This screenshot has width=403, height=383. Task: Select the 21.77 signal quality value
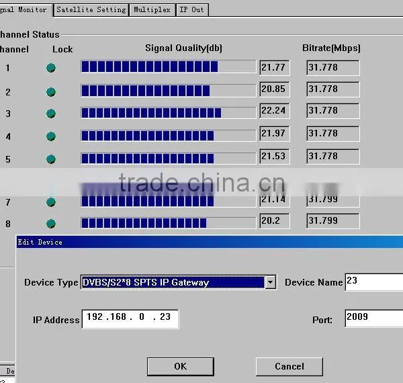tap(275, 68)
